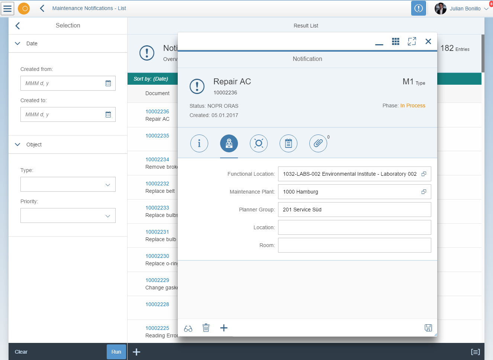Viewport: 493px width, 360px height.
Task: Switch to the clipboard tasks tab
Action: 289,143
